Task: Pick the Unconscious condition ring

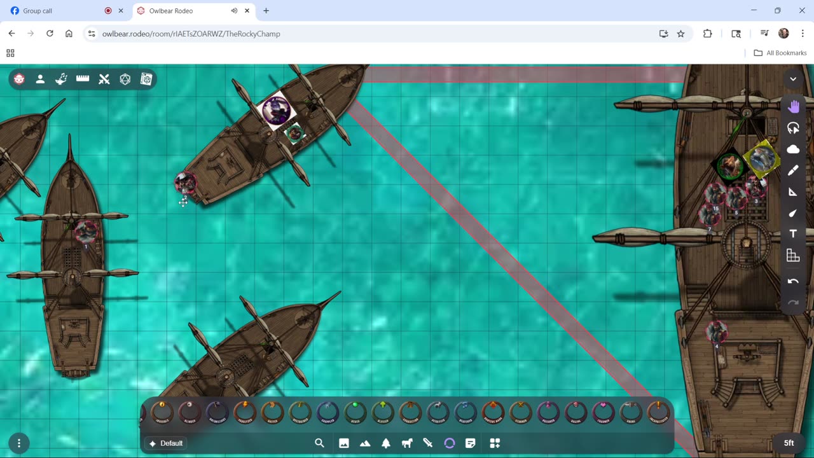Action: point(217,413)
